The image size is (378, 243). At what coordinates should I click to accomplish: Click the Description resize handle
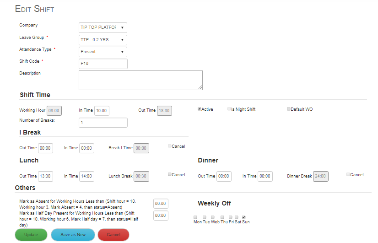click(x=200, y=88)
